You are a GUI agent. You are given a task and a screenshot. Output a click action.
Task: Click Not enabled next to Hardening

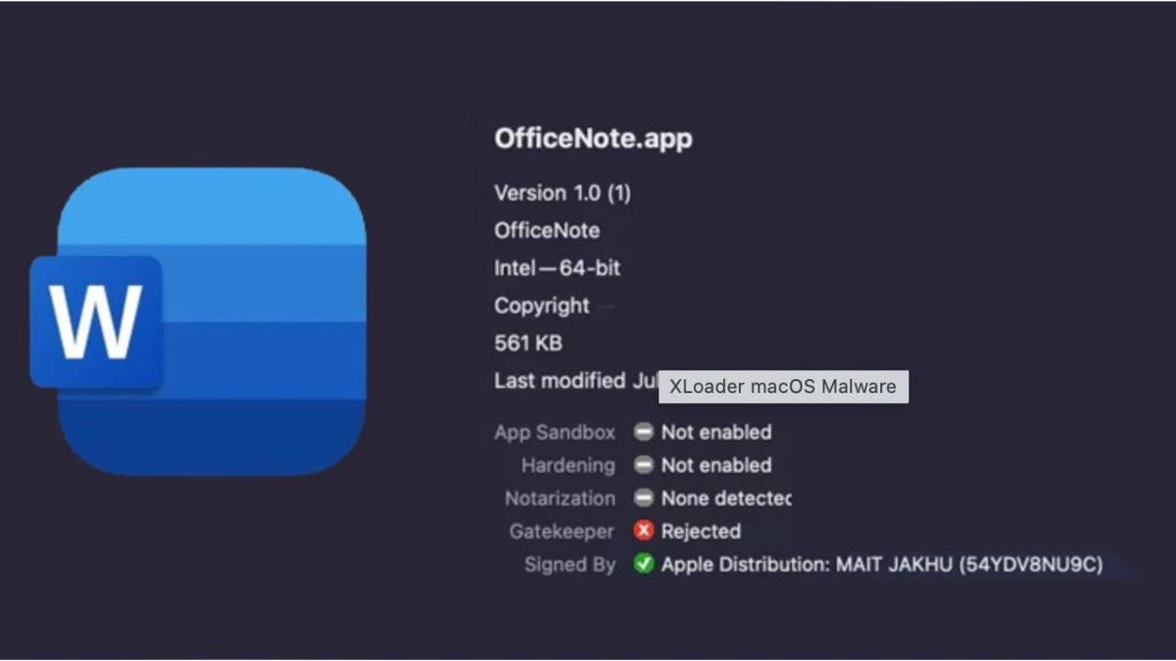pyautogui.click(x=716, y=465)
